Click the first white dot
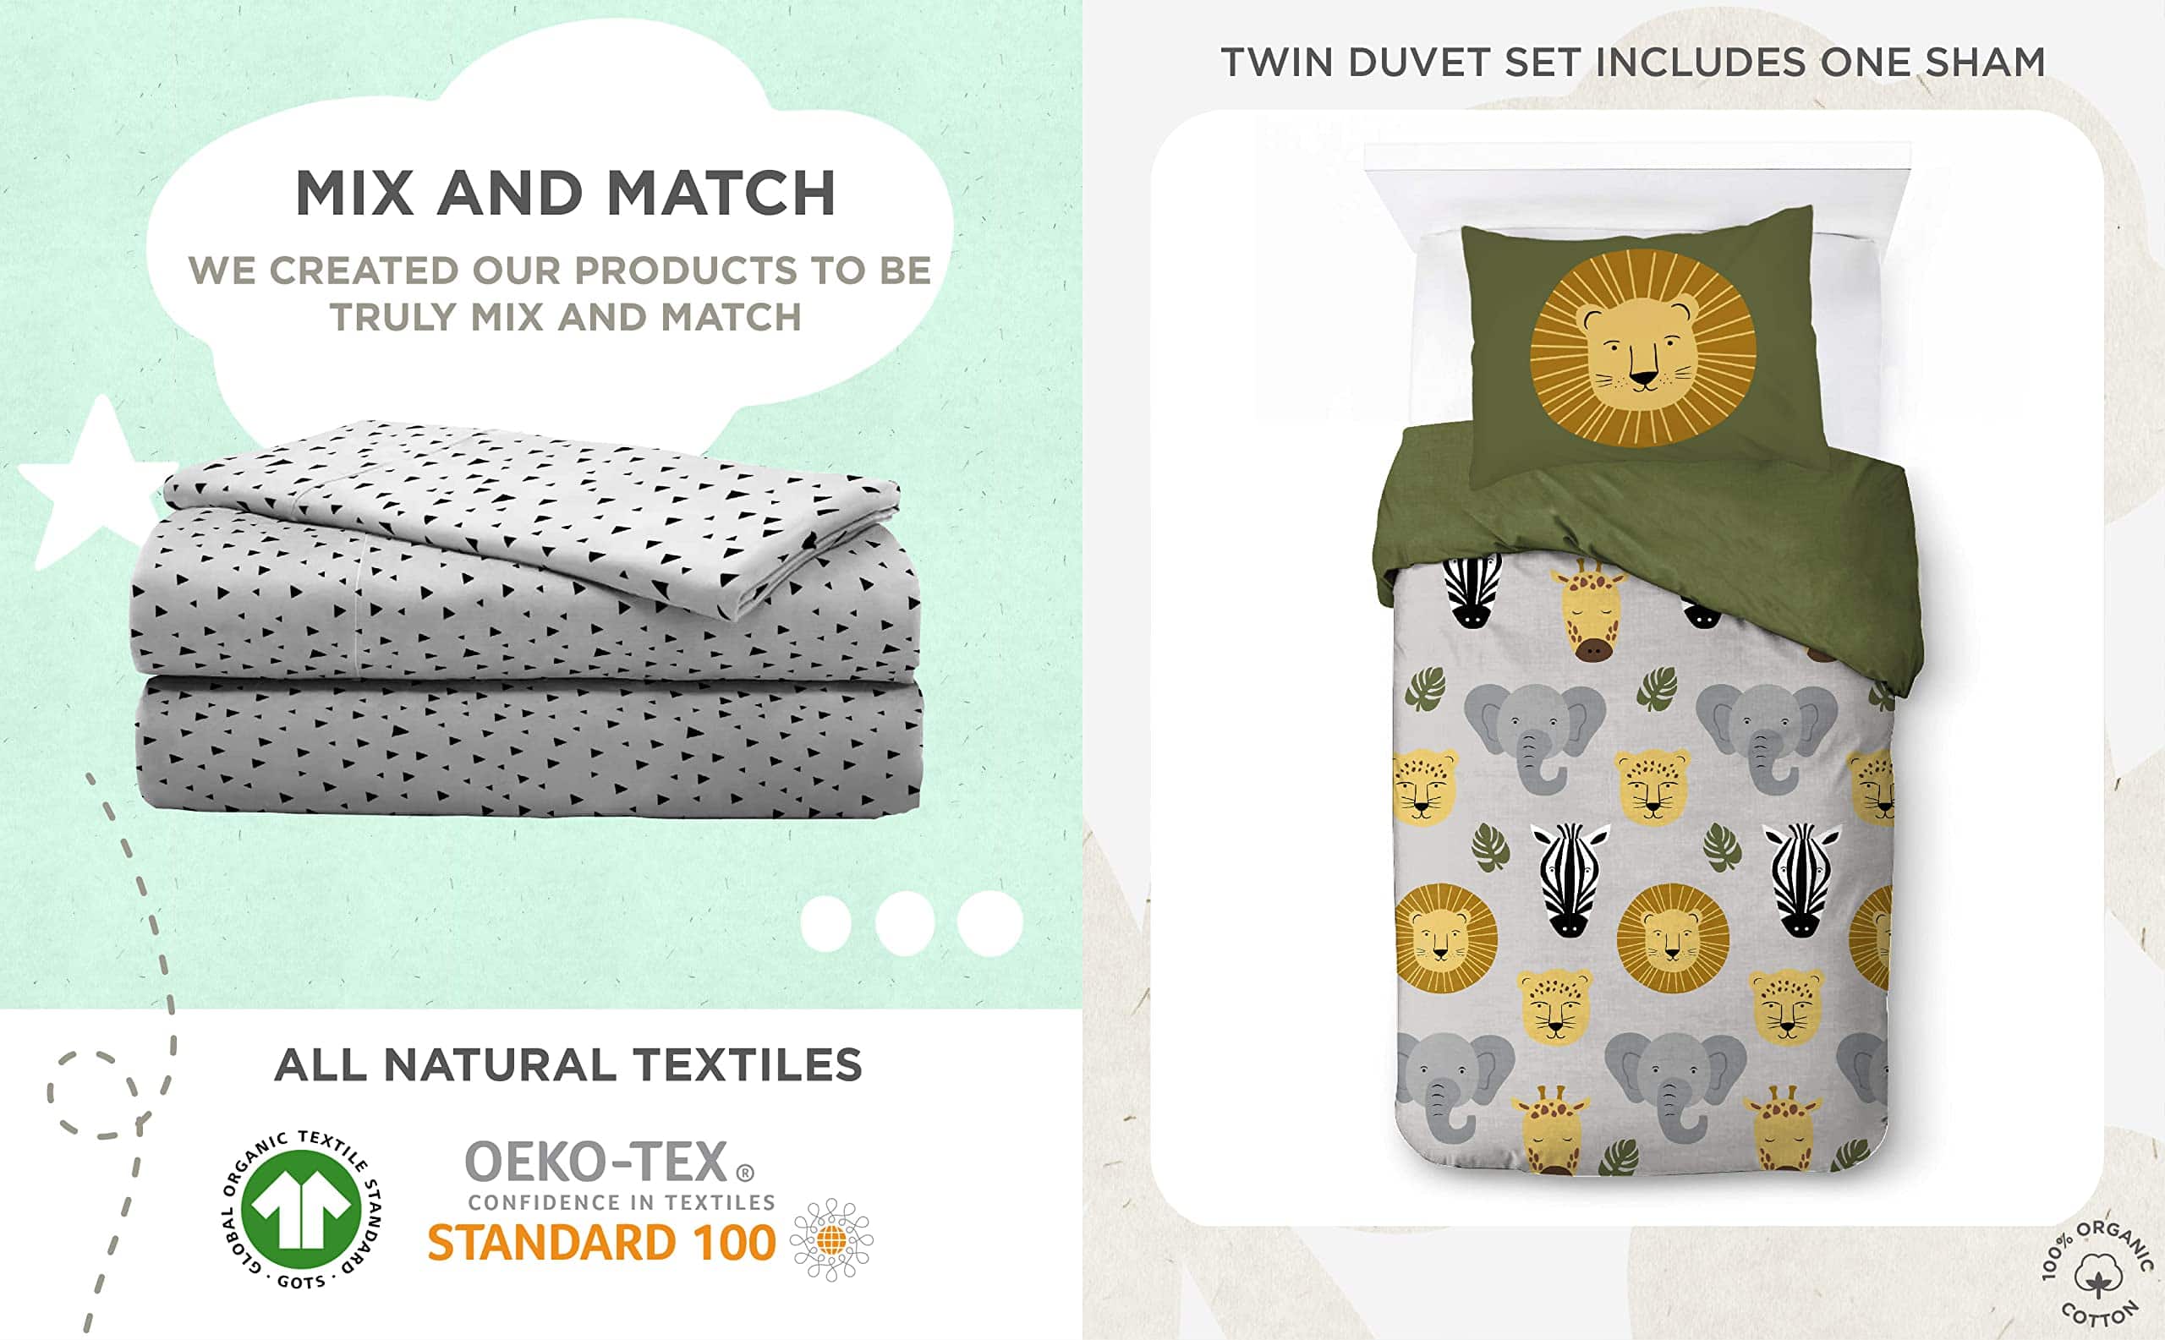Screen dimensions: 2165x1340 coord(825,923)
